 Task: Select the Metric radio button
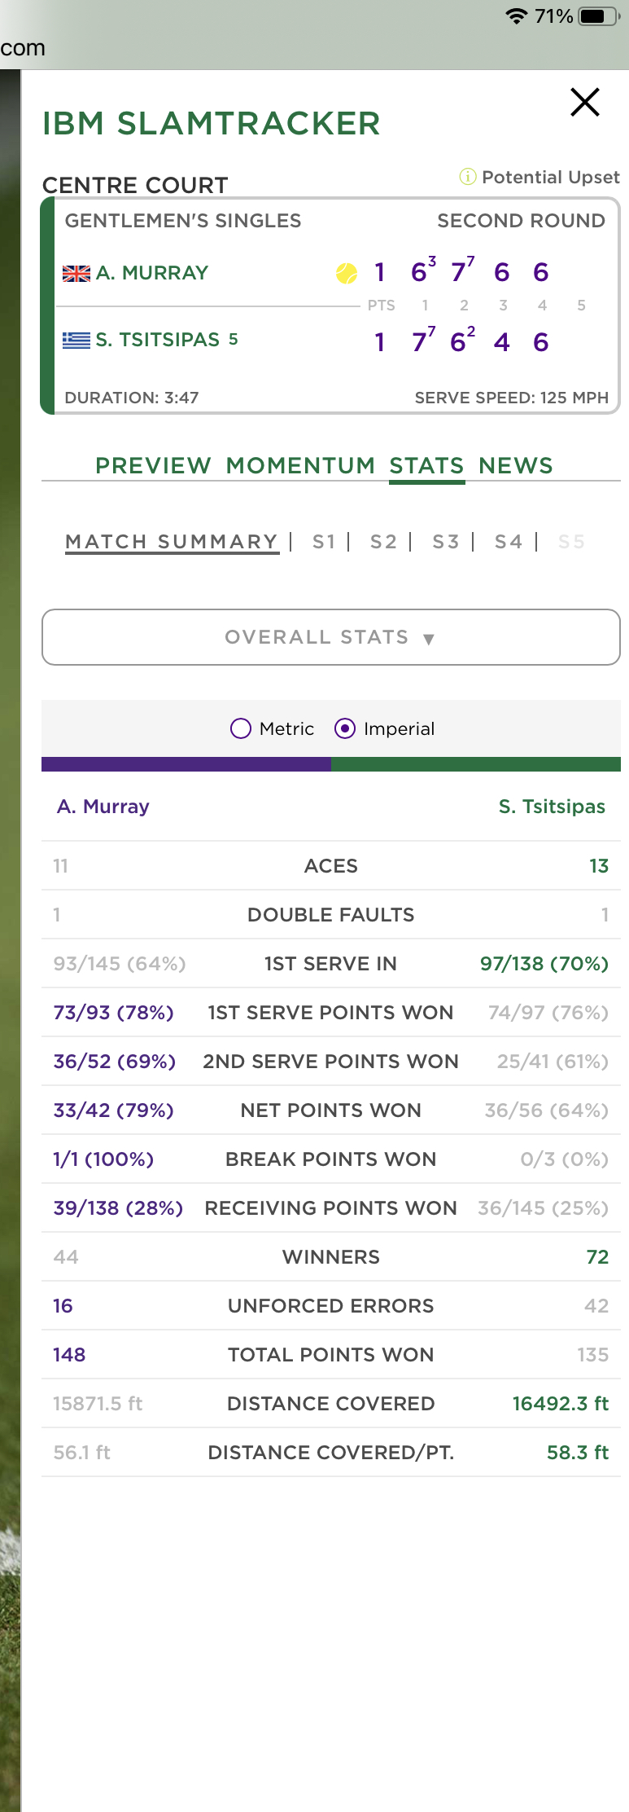tap(241, 728)
